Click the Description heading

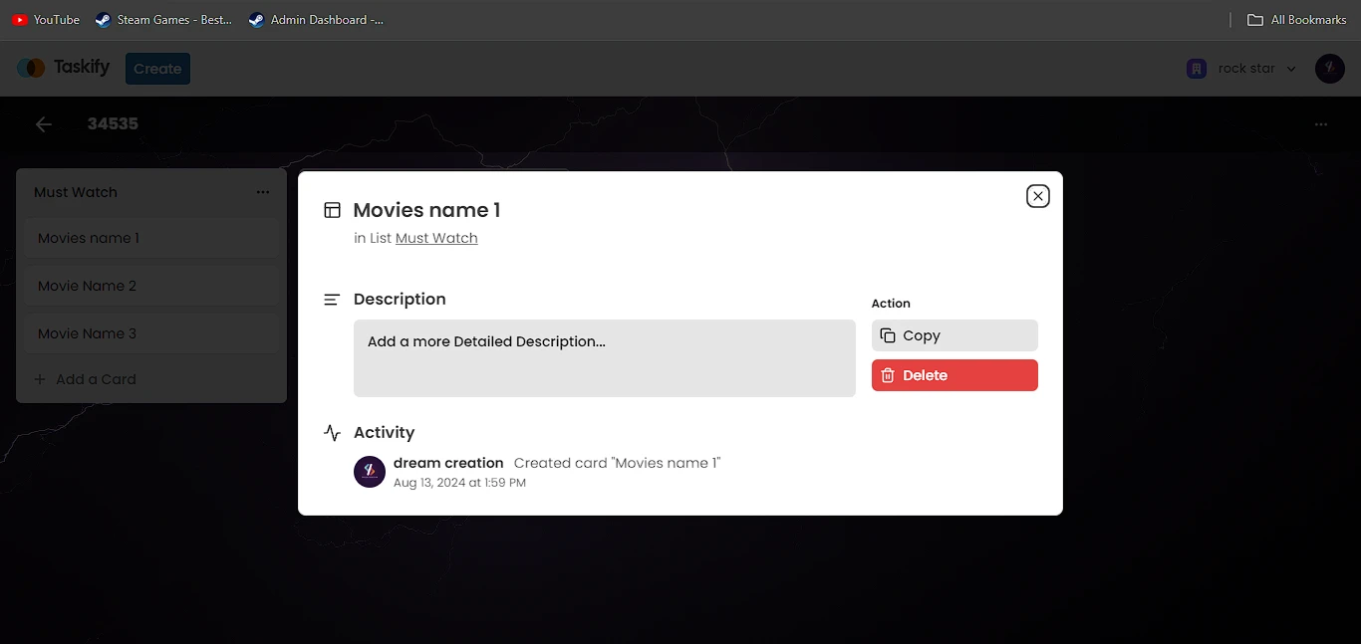coord(400,300)
